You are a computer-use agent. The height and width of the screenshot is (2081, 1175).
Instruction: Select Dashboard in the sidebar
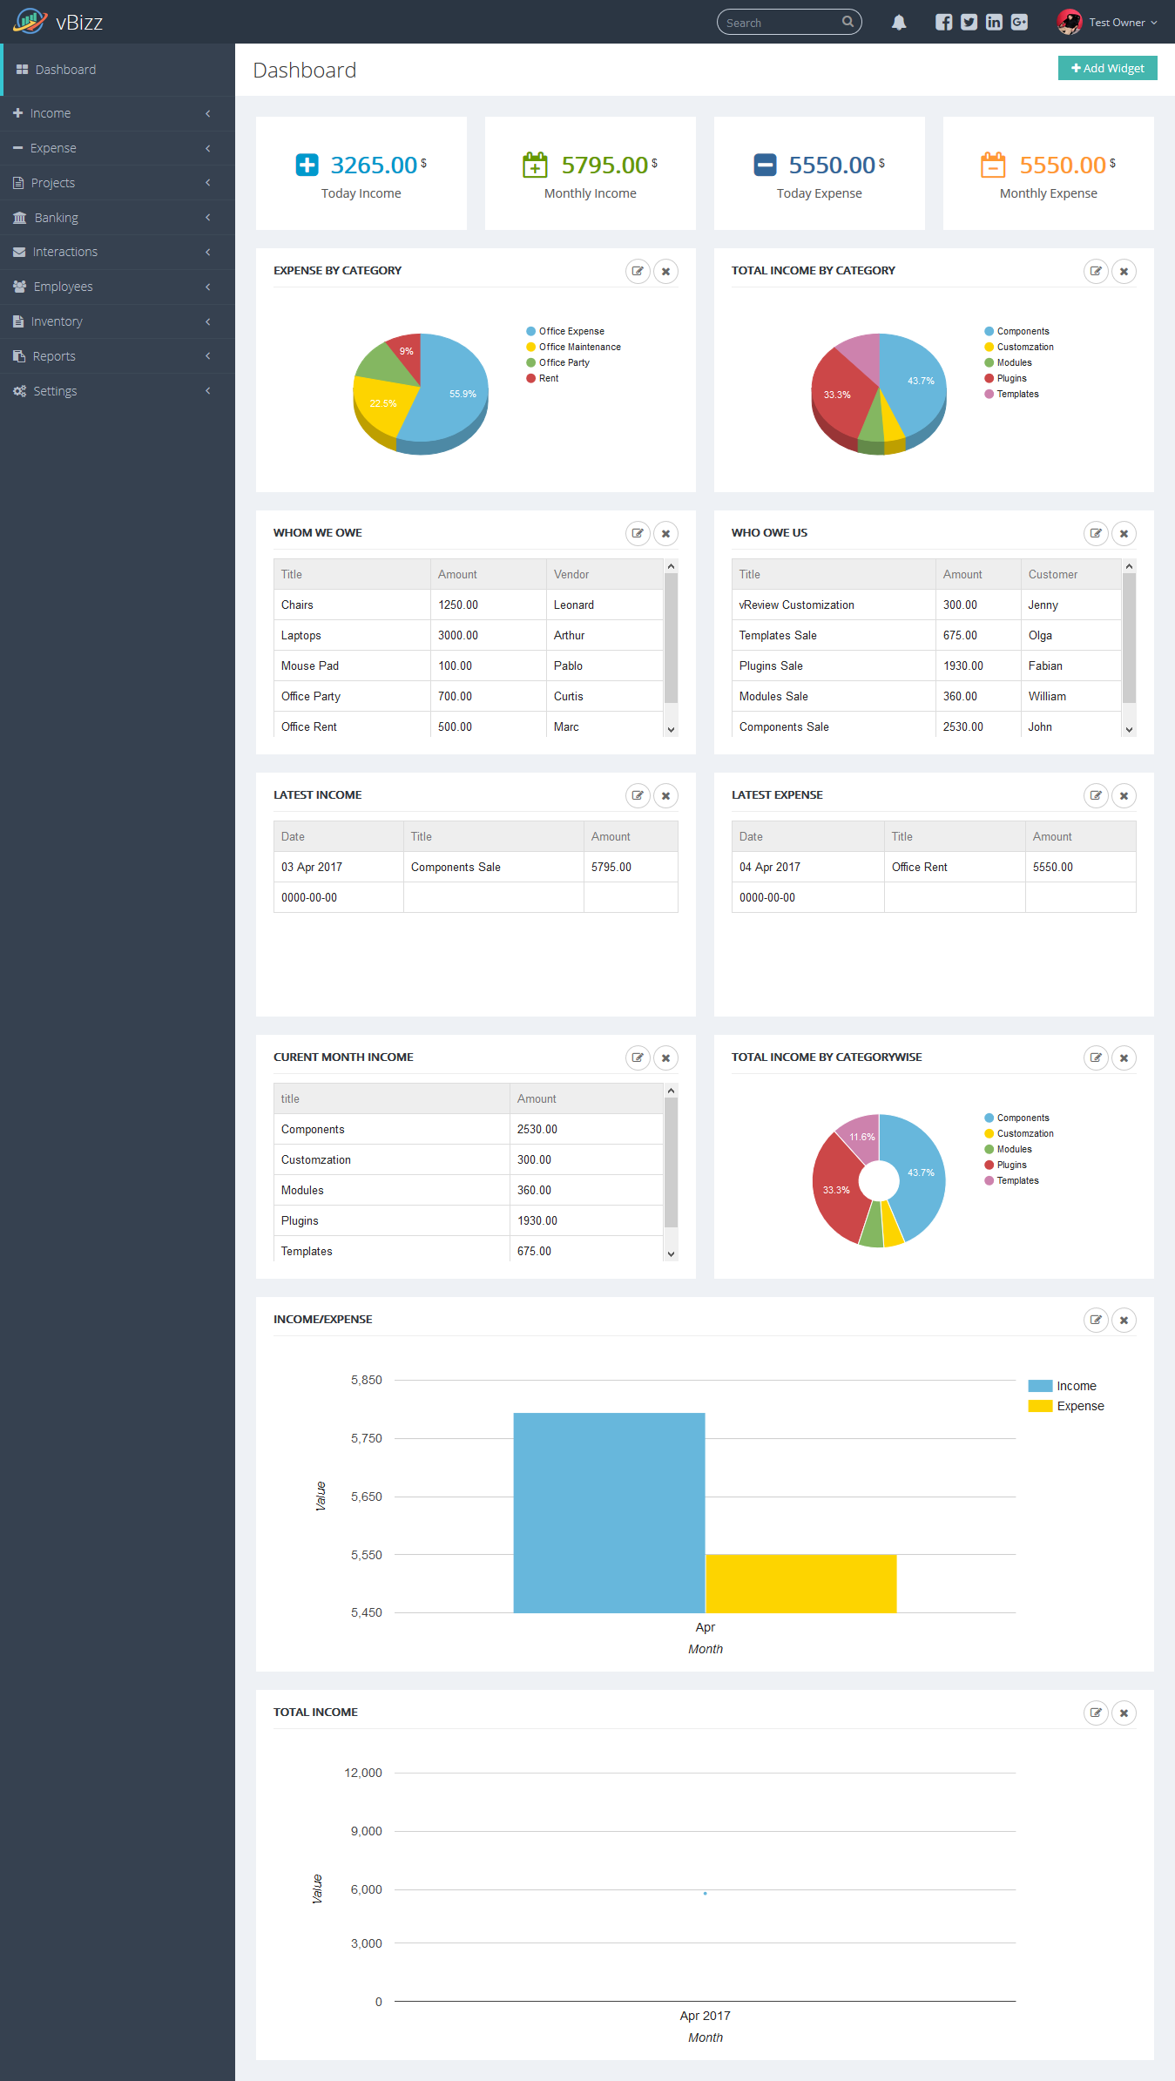[x=65, y=70]
